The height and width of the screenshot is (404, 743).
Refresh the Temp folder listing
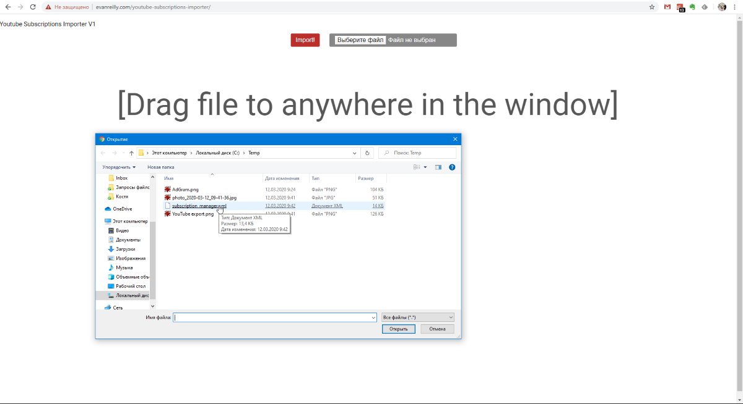[368, 153]
